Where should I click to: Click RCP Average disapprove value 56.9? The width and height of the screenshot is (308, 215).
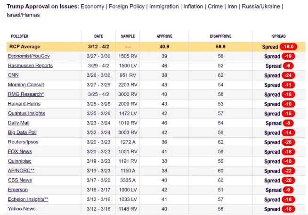pyautogui.click(x=220, y=47)
